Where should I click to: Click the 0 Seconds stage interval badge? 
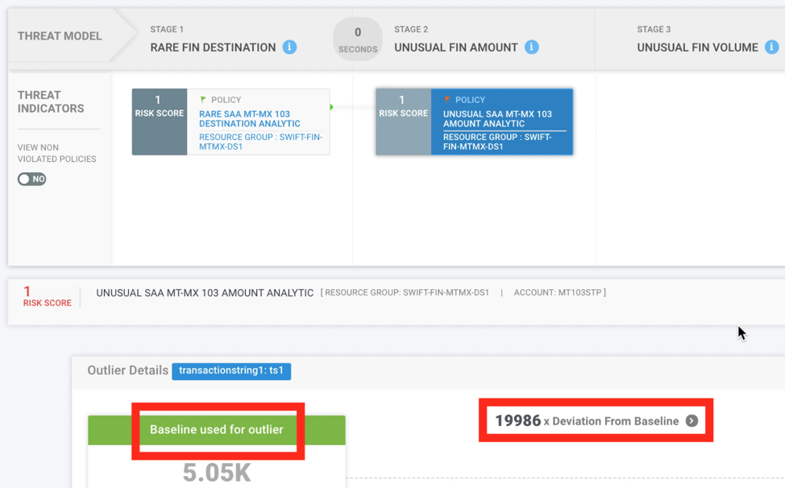coord(358,39)
